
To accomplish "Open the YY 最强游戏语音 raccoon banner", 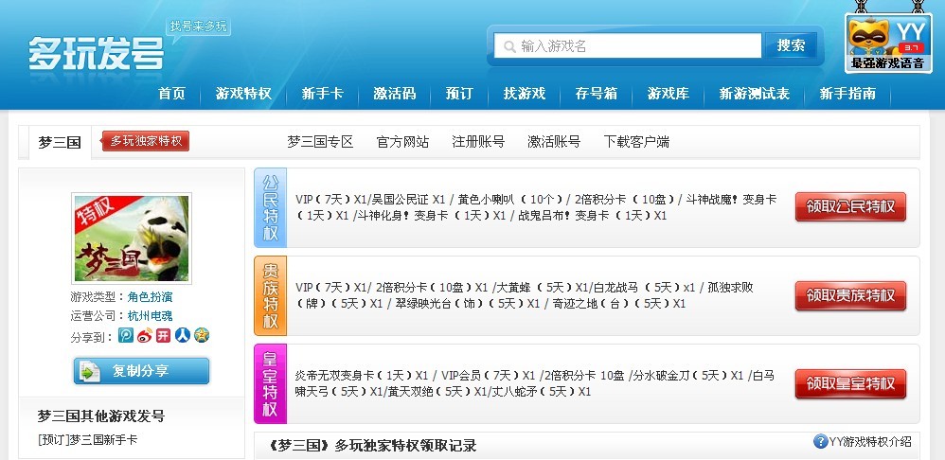I will pos(888,44).
